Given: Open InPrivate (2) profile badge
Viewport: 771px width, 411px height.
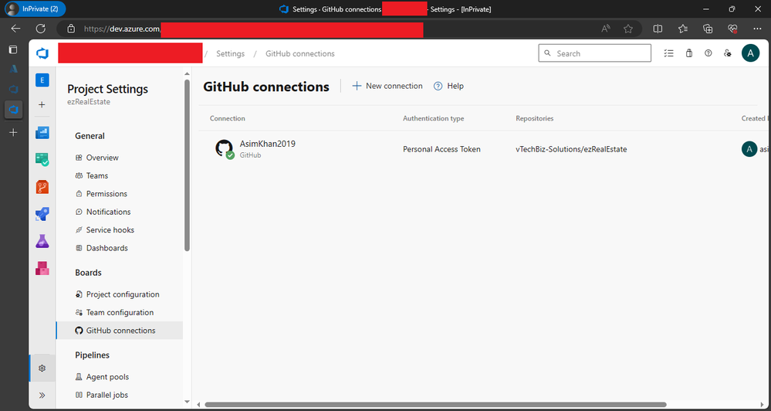Looking at the screenshot, I should [35, 8].
